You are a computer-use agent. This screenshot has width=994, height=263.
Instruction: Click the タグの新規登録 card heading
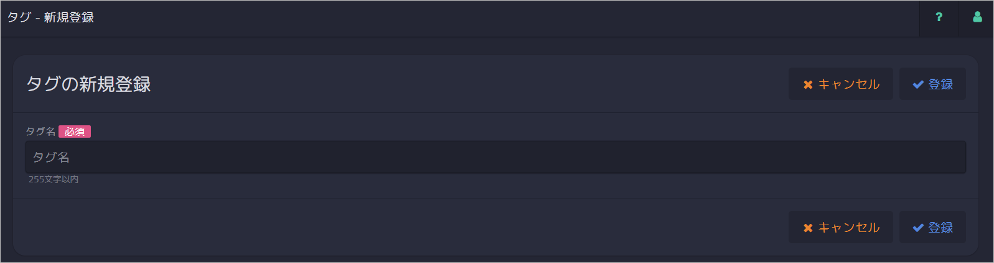coord(88,84)
